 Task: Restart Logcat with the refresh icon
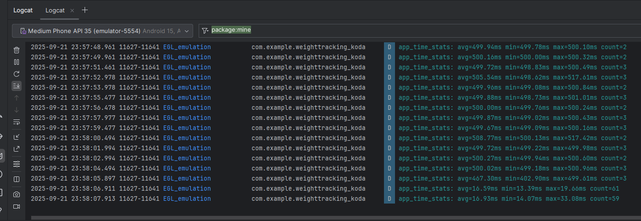(x=17, y=74)
